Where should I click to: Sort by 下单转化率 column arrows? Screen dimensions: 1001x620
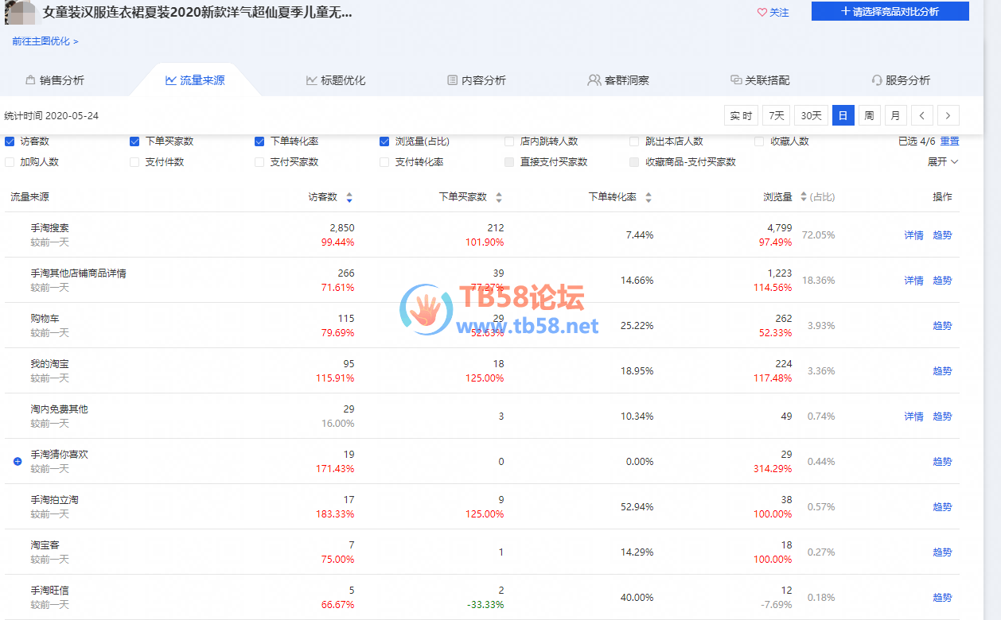coord(649,197)
